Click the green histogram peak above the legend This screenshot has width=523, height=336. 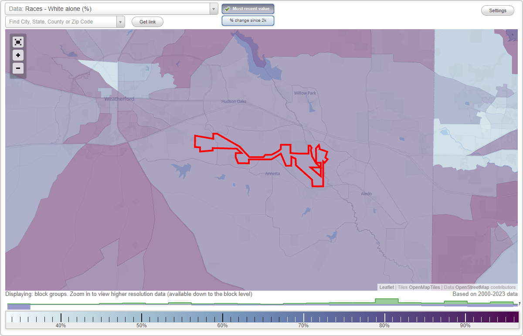[387, 301]
